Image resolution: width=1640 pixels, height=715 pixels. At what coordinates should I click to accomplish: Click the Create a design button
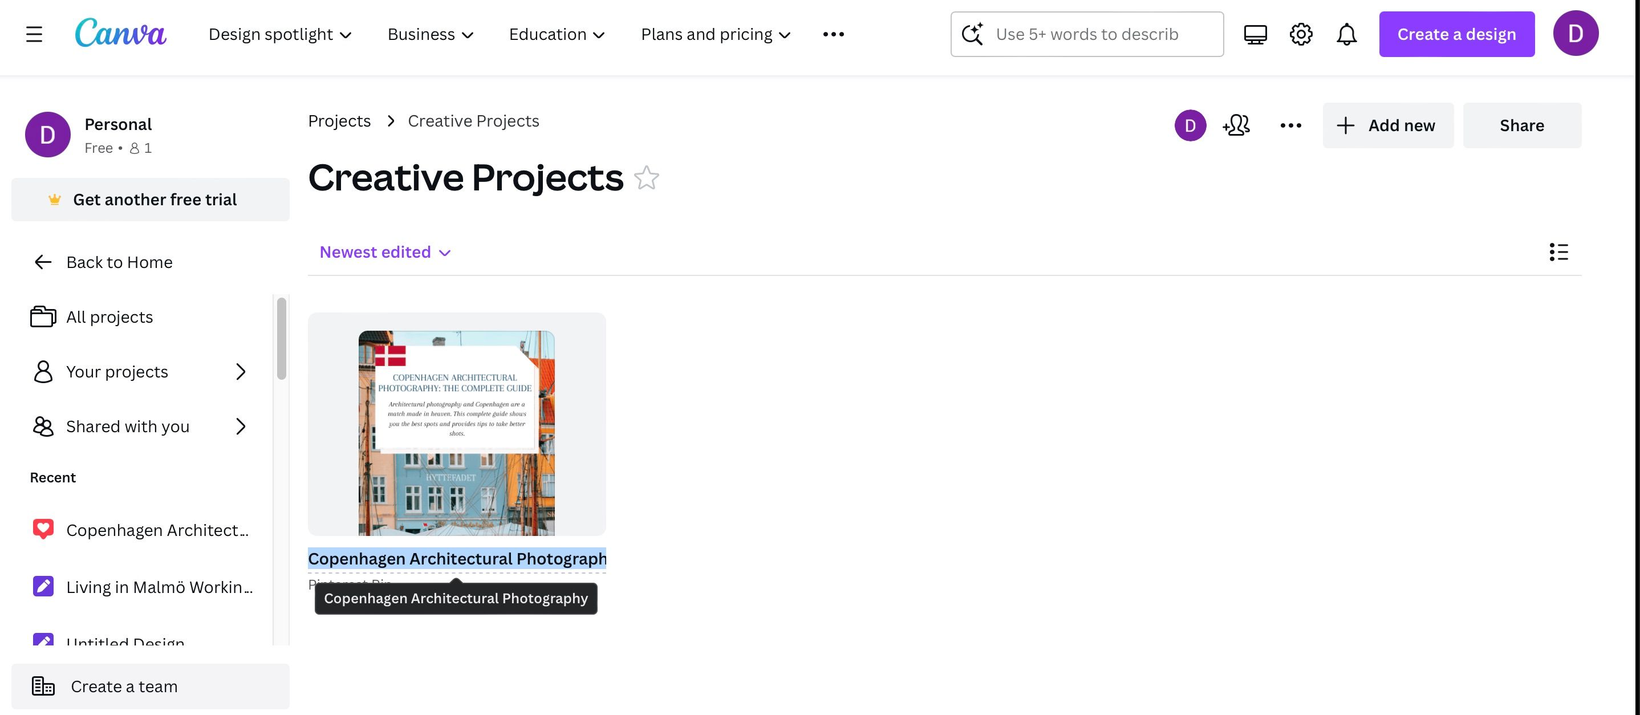(1456, 34)
